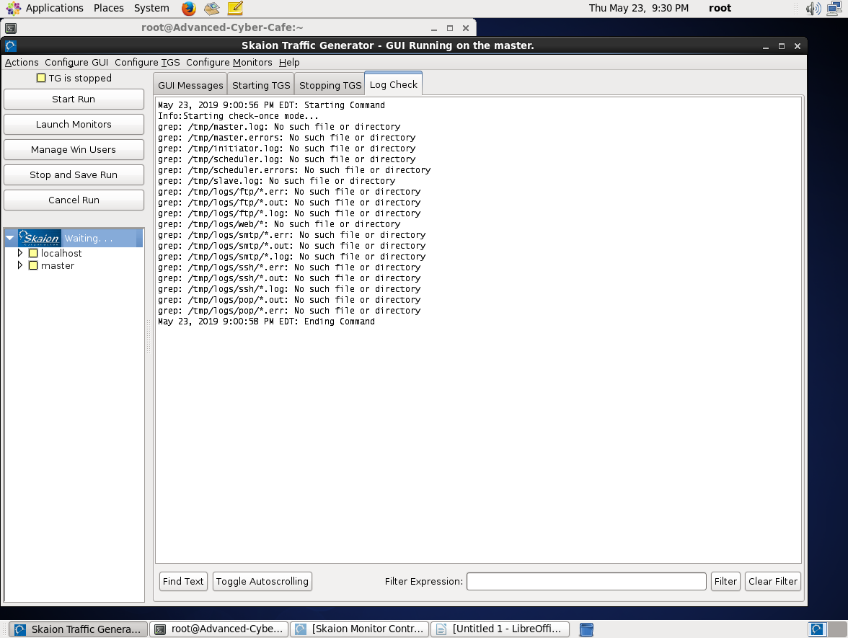The image size is (848, 638).
Task: Open the note-taking app icon in top panel
Action: (235, 8)
